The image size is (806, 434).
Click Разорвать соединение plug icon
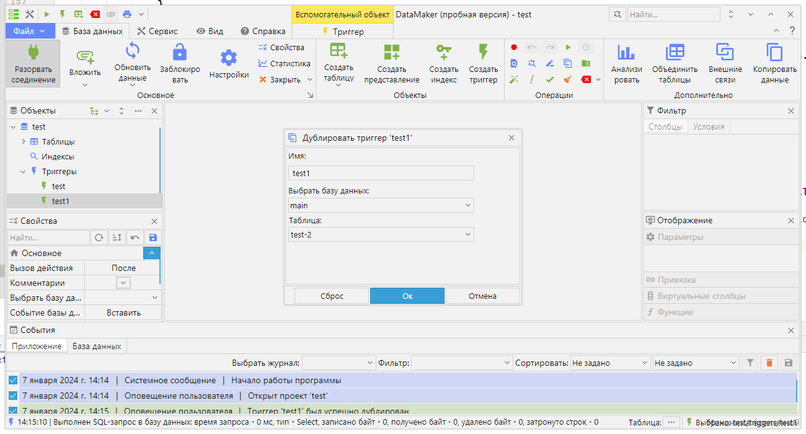pyautogui.click(x=33, y=52)
